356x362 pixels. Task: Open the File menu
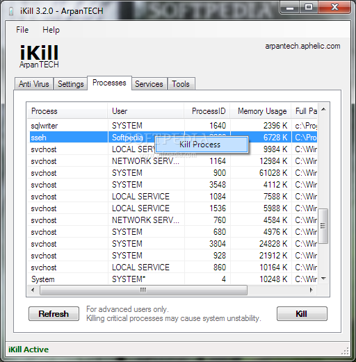tap(22, 30)
